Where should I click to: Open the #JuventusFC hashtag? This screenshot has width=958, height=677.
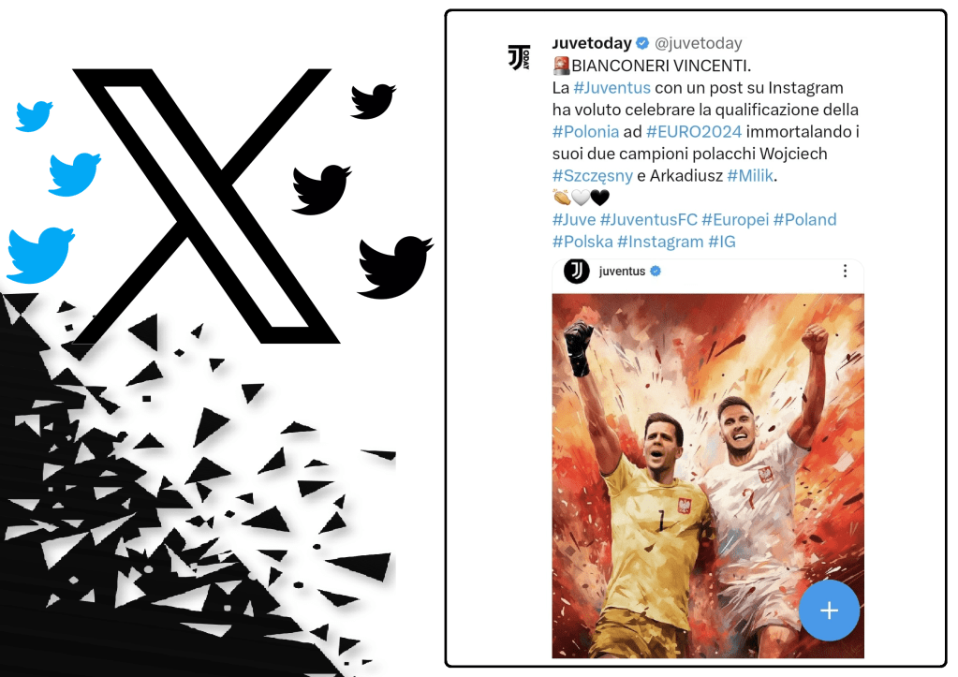pyautogui.click(x=648, y=219)
